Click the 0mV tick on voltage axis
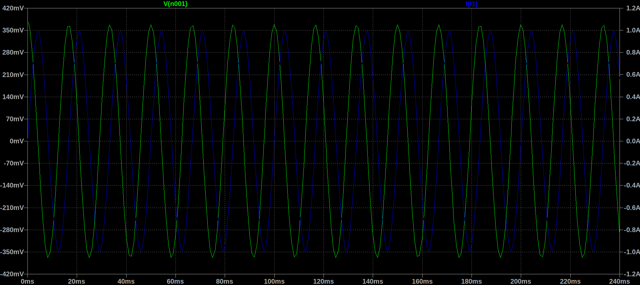 tap(17, 141)
